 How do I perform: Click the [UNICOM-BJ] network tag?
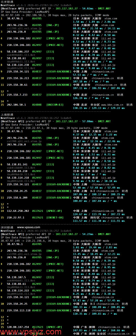point(55,105)
